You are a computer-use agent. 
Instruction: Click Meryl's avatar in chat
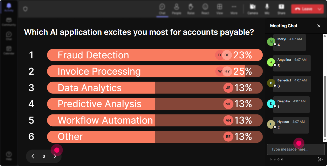(271, 42)
